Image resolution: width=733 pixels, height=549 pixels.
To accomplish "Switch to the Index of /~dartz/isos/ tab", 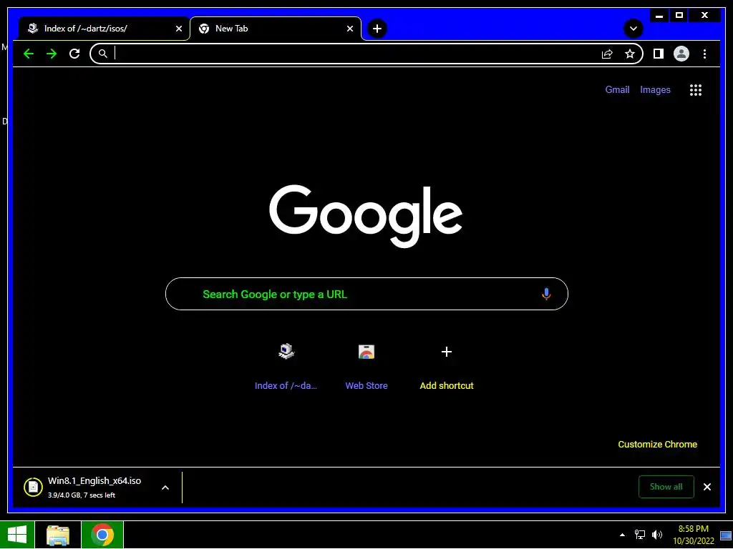I will [x=104, y=29].
